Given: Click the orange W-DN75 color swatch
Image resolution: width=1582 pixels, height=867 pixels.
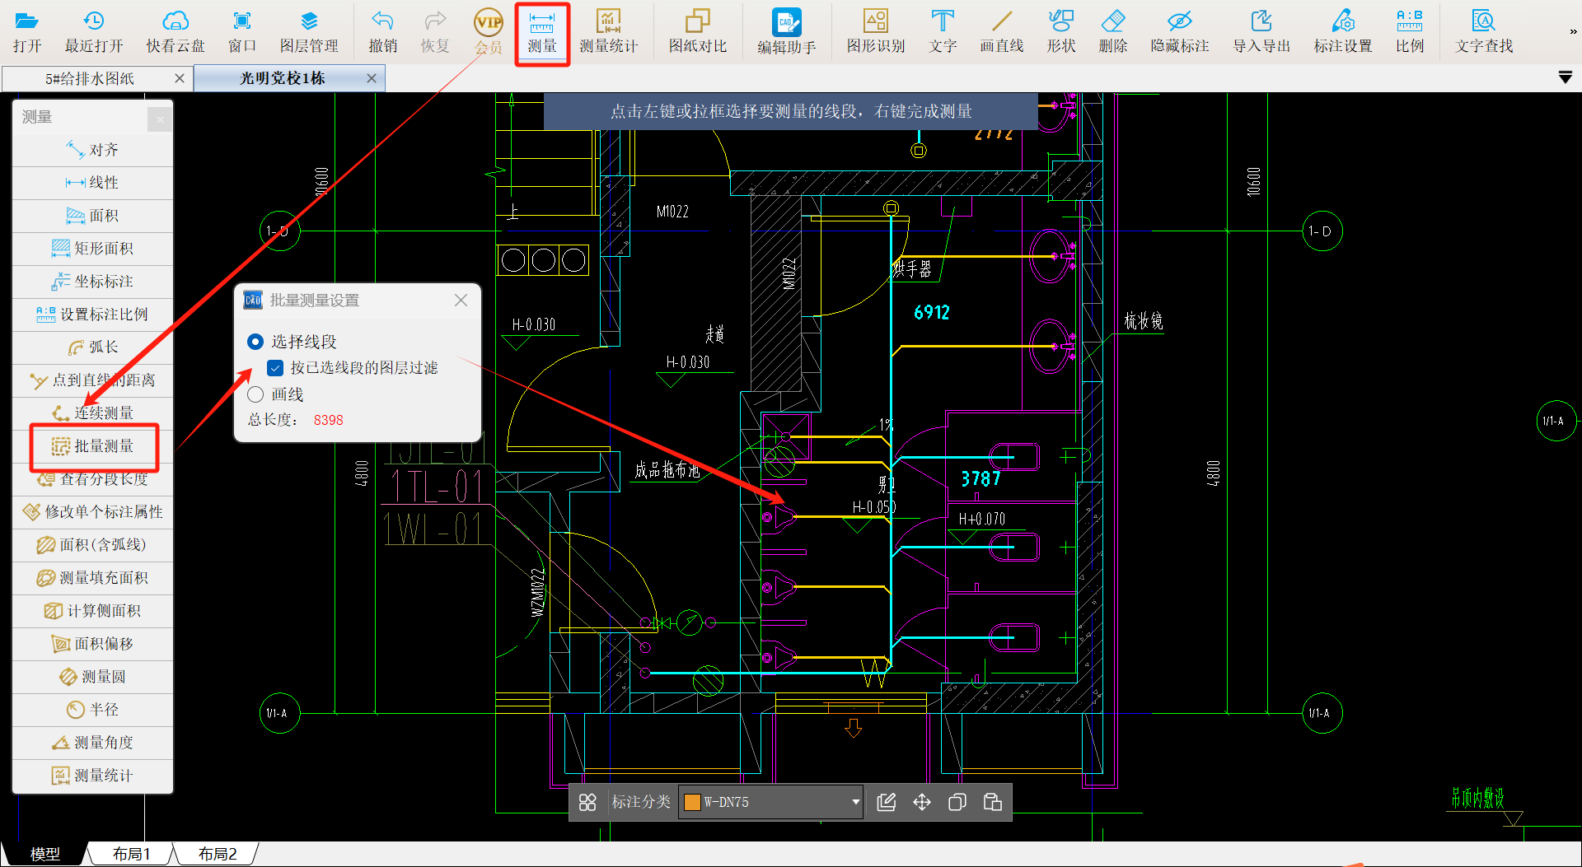Looking at the screenshot, I should [x=692, y=802].
